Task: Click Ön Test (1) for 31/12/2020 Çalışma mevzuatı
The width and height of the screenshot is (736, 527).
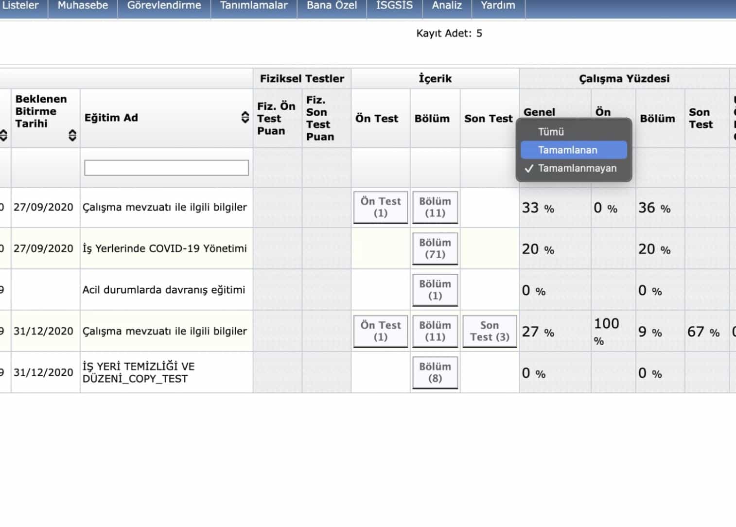Action: 381,331
